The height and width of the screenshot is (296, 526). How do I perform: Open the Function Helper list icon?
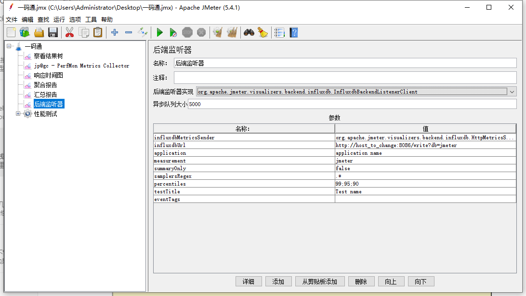coord(279,33)
